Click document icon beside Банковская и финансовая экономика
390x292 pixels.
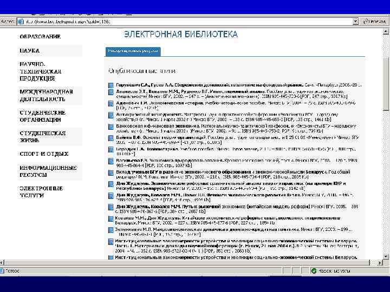coord(111,127)
